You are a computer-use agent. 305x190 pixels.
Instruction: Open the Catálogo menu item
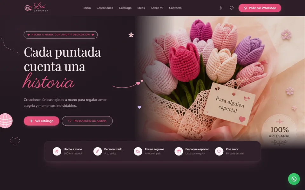pyautogui.click(x=125, y=8)
